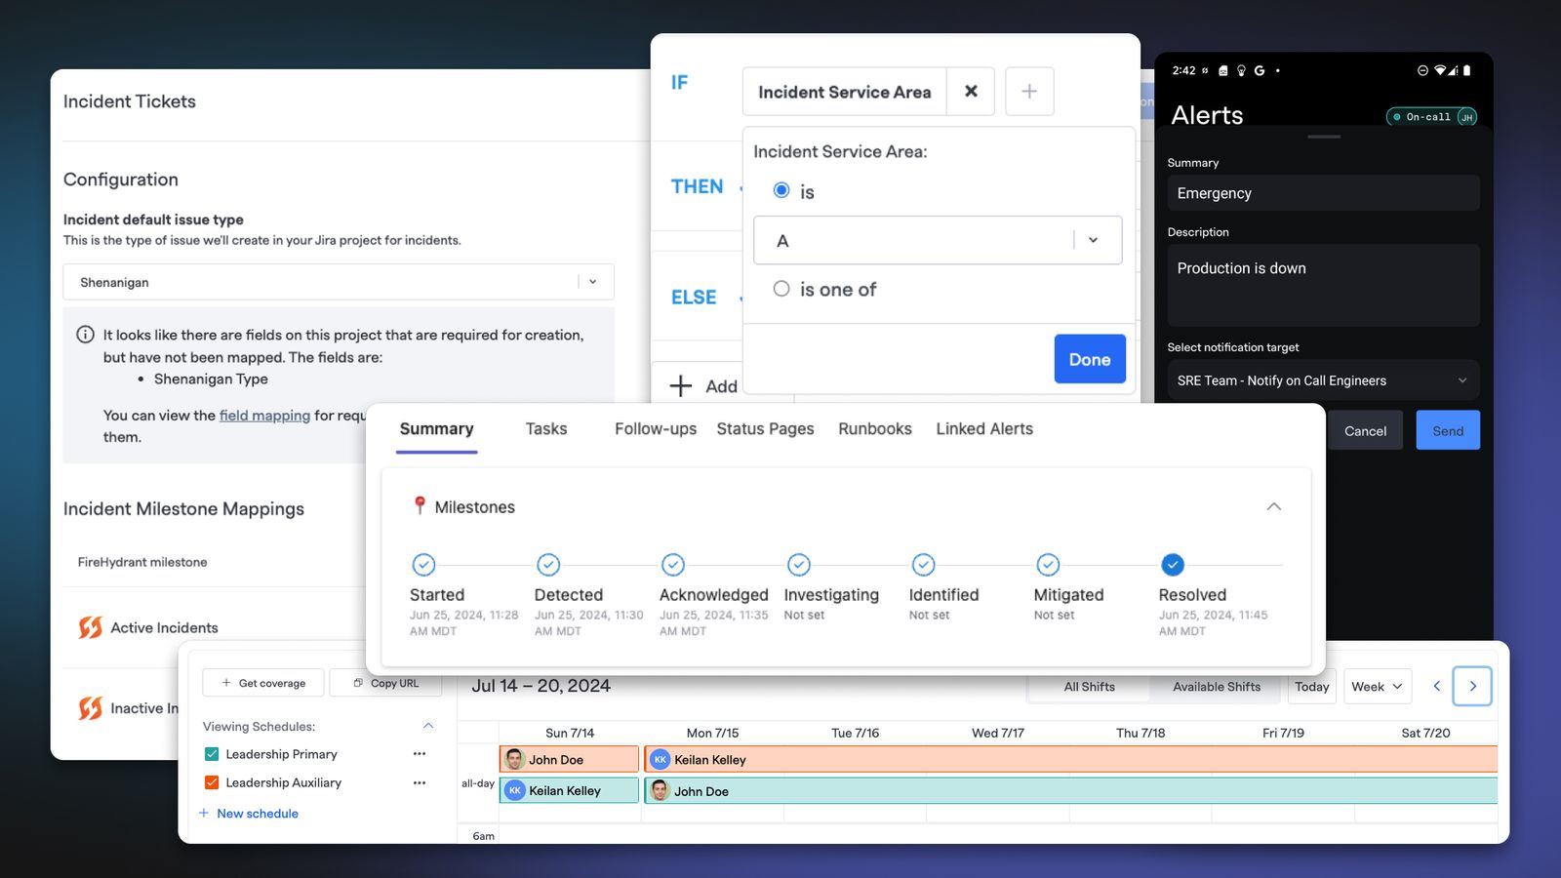This screenshot has width=1561, height=878.
Task: Open the SRE Team notification target dropdown
Action: pyautogui.click(x=1323, y=380)
